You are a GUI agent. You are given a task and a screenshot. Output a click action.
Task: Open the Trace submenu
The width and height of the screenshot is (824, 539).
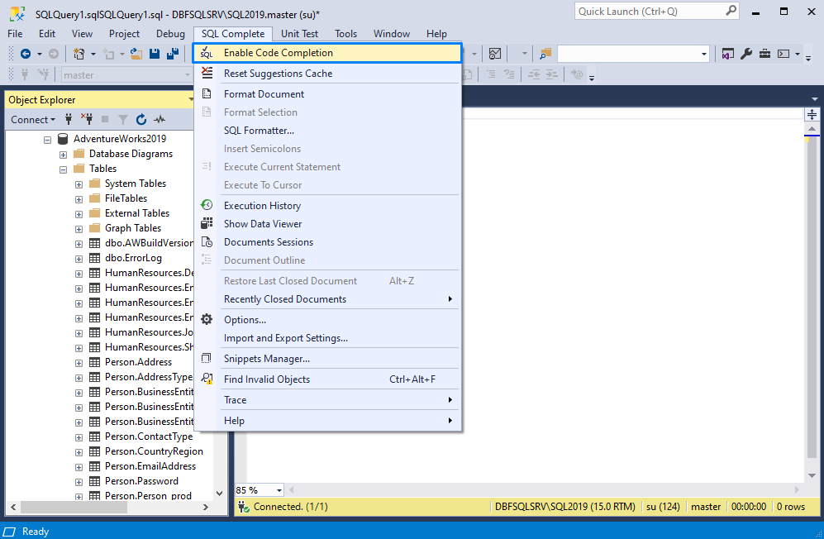click(x=327, y=399)
